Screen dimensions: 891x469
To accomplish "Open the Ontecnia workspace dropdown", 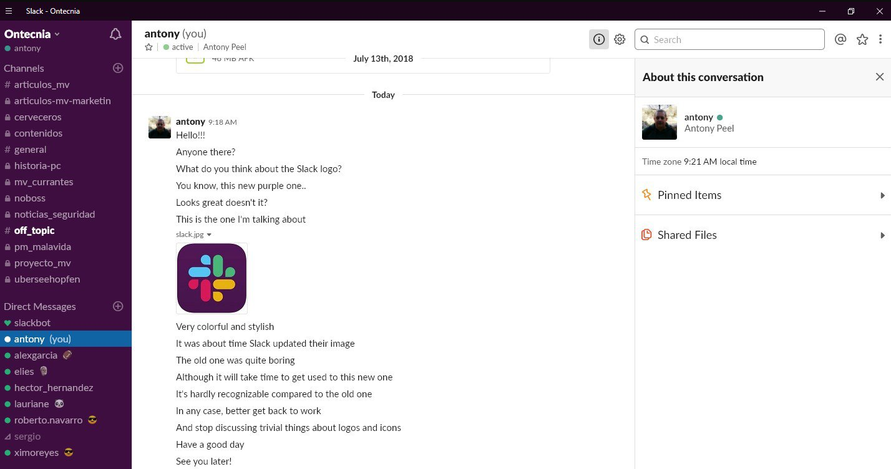I will click(32, 34).
